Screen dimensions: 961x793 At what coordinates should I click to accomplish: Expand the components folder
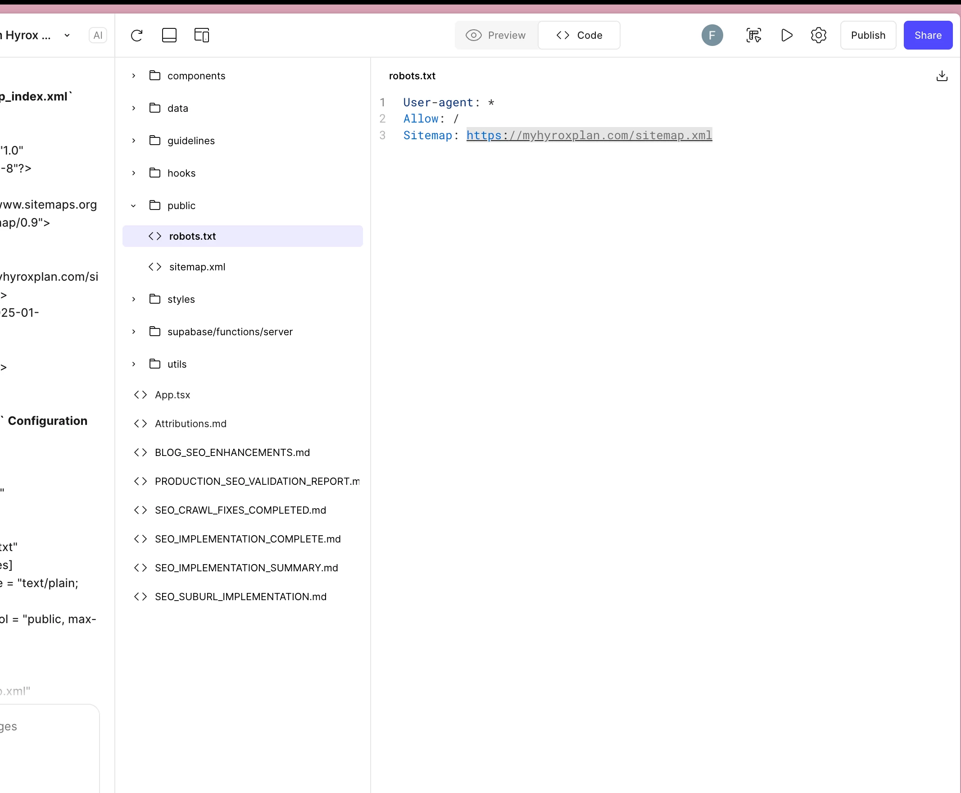[x=134, y=76]
